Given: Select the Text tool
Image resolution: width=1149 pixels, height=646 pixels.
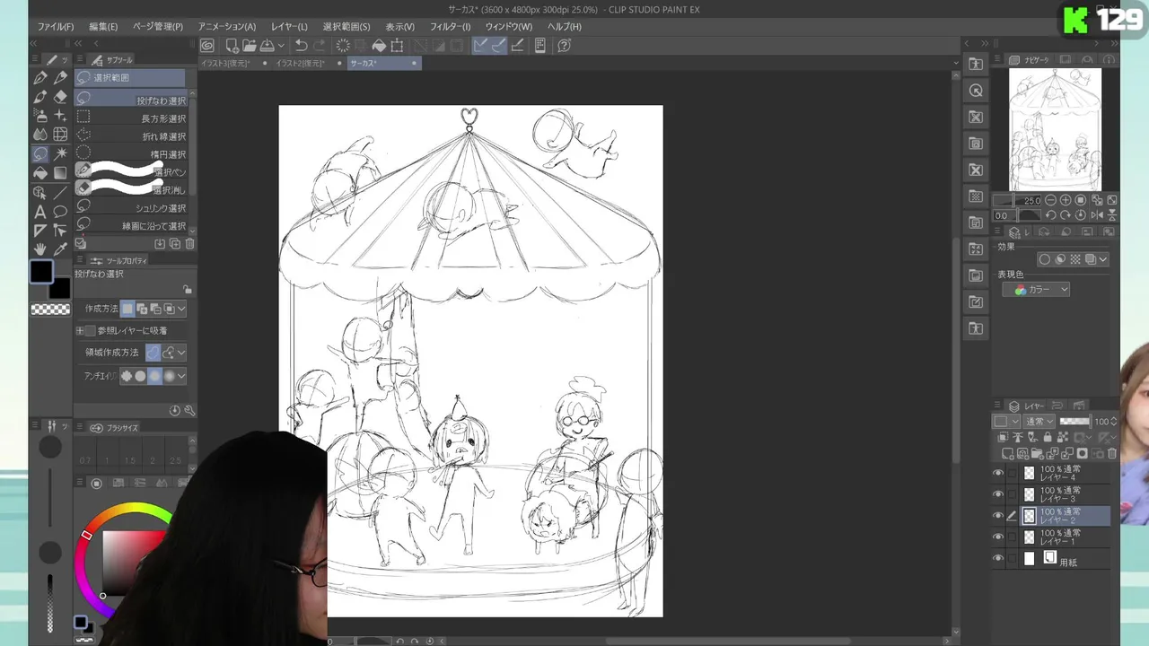Looking at the screenshot, I should (40, 212).
